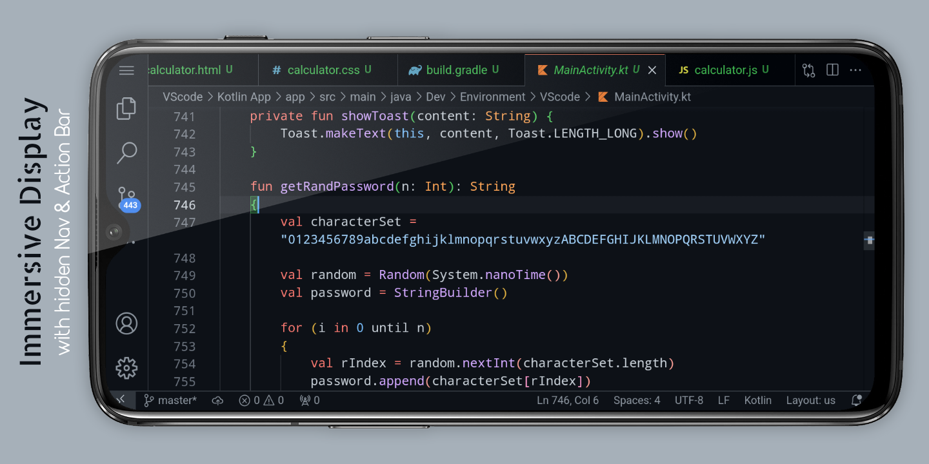Click the makeText method call
This screenshot has width=929, height=464.
pyautogui.click(x=356, y=133)
